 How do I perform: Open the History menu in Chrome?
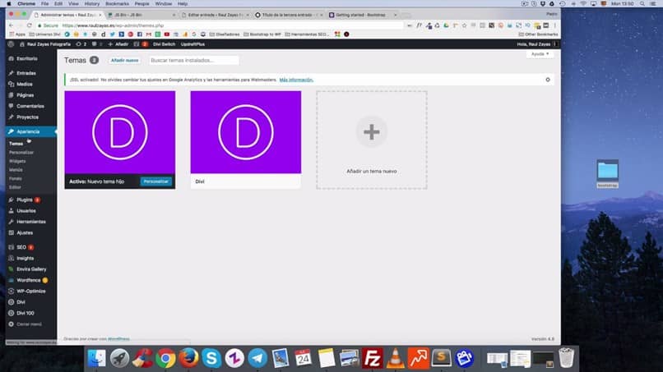(92, 3)
